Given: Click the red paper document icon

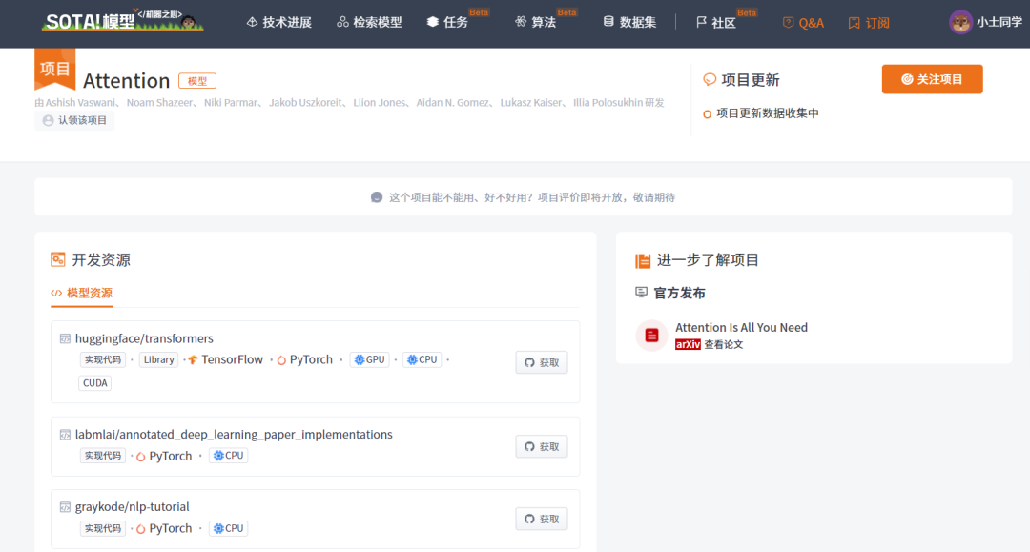Looking at the screenshot, I should click(x=651, y=336).
